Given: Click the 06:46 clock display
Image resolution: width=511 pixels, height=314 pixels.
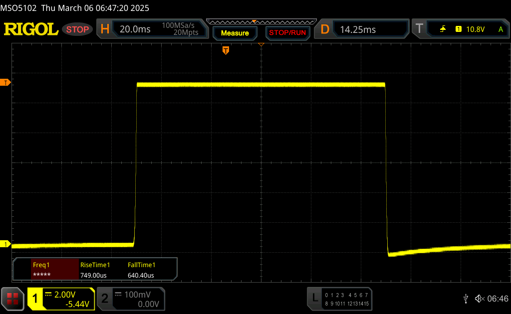Looking at the screenshot, I should coord(498,299).
